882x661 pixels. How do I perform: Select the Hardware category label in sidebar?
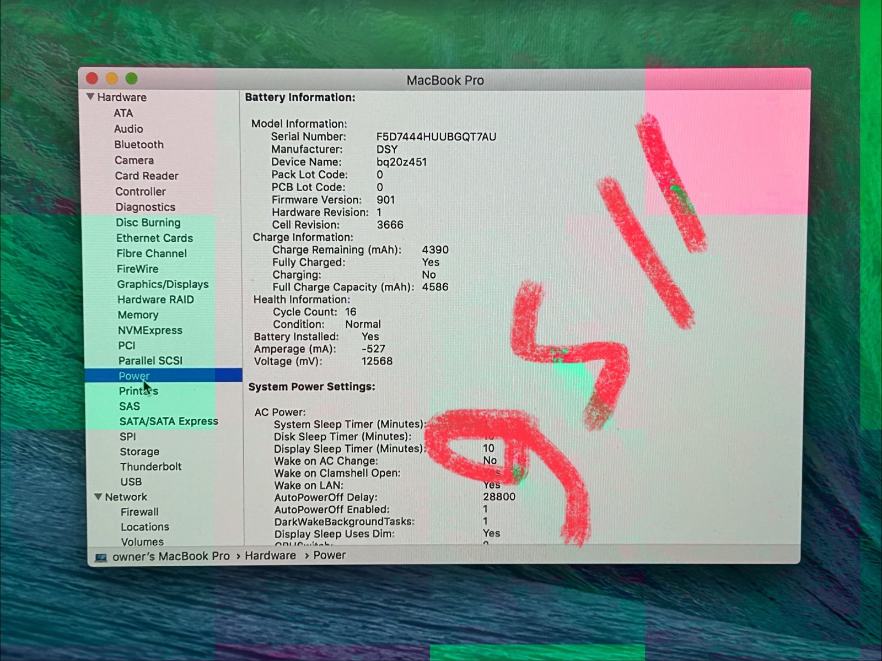(x=122, y=97)
